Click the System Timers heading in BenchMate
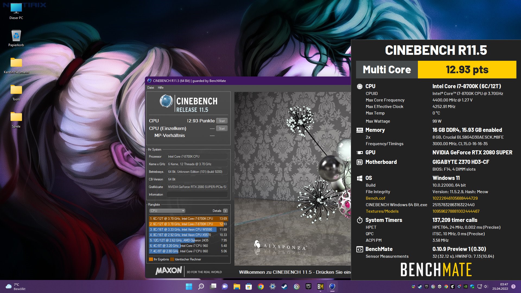 [384, 220]
